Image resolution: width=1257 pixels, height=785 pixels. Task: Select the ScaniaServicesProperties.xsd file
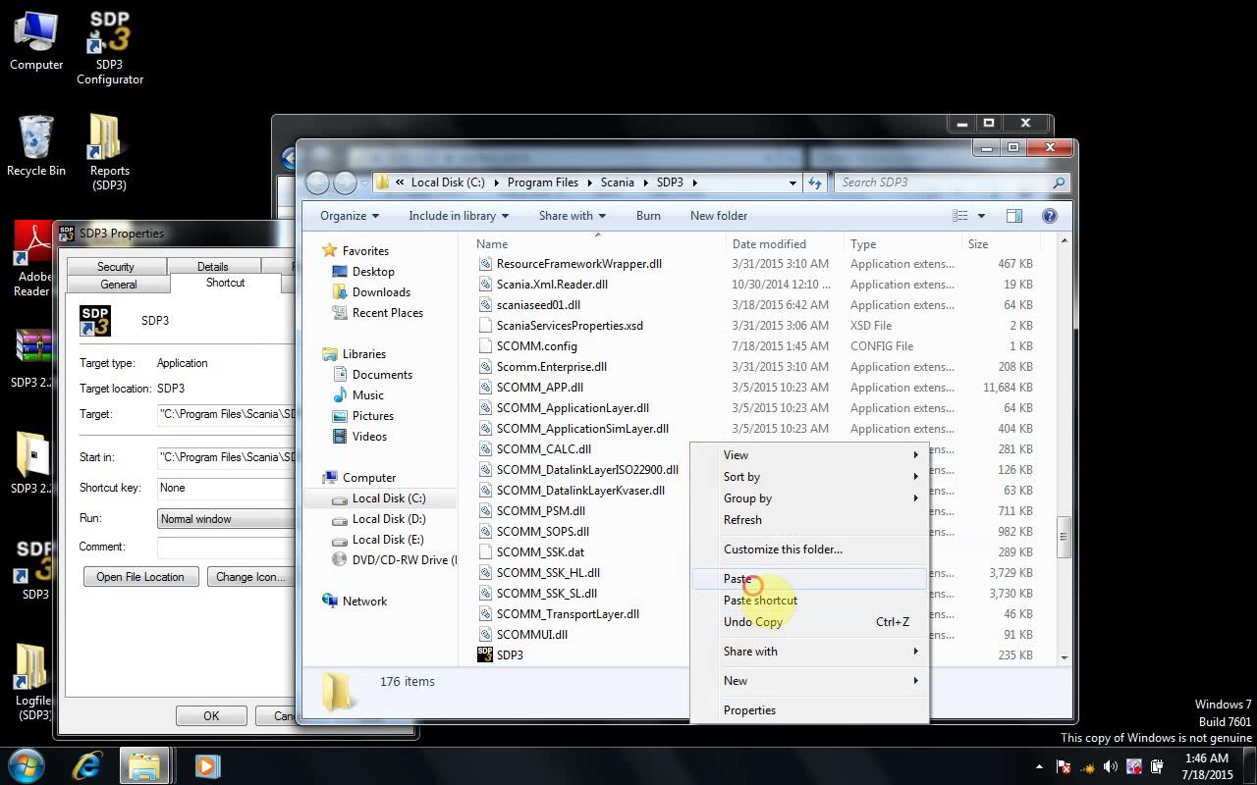point(570,326)
